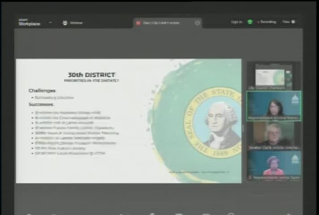The height and width of the screenshot is (215, 319).
Task: Click the Zoom Workplace logo
Action: click(29, 22)
